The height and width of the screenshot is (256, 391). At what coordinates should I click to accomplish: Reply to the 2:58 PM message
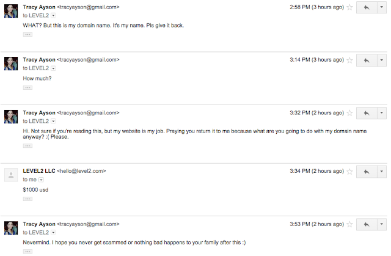pos(367,8)
